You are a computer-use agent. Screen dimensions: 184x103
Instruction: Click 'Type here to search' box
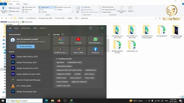pos(24,101)
